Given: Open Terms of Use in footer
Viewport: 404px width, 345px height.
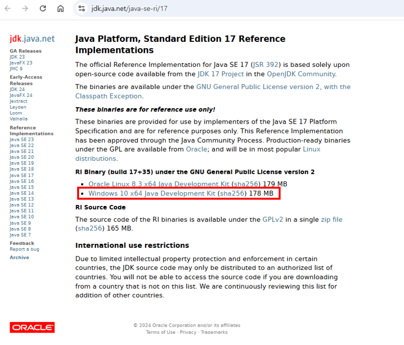Looking at the screenshot, I should tap(161, 332).
